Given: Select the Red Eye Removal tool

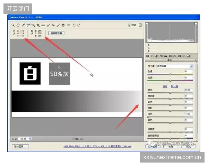Looking at the screenshot, I should (53, 25).
